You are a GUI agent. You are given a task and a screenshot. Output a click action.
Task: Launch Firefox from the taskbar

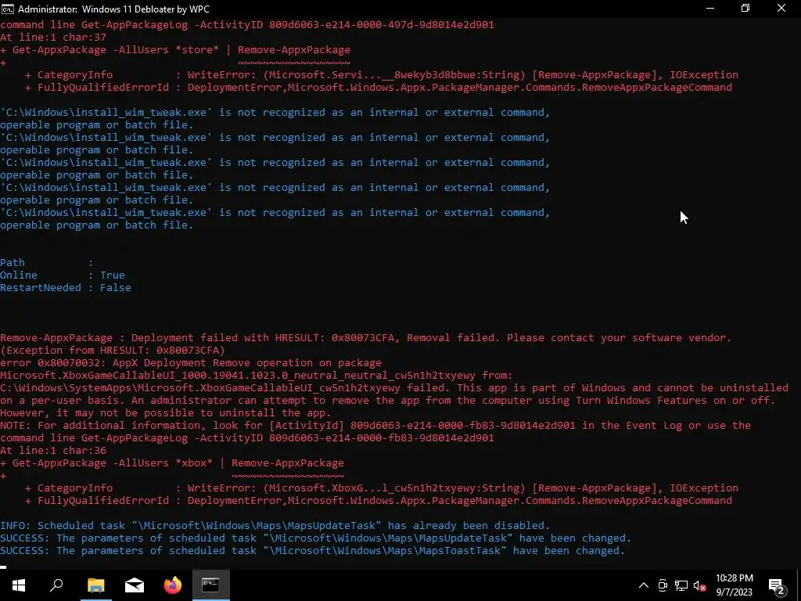pos(173,585)
